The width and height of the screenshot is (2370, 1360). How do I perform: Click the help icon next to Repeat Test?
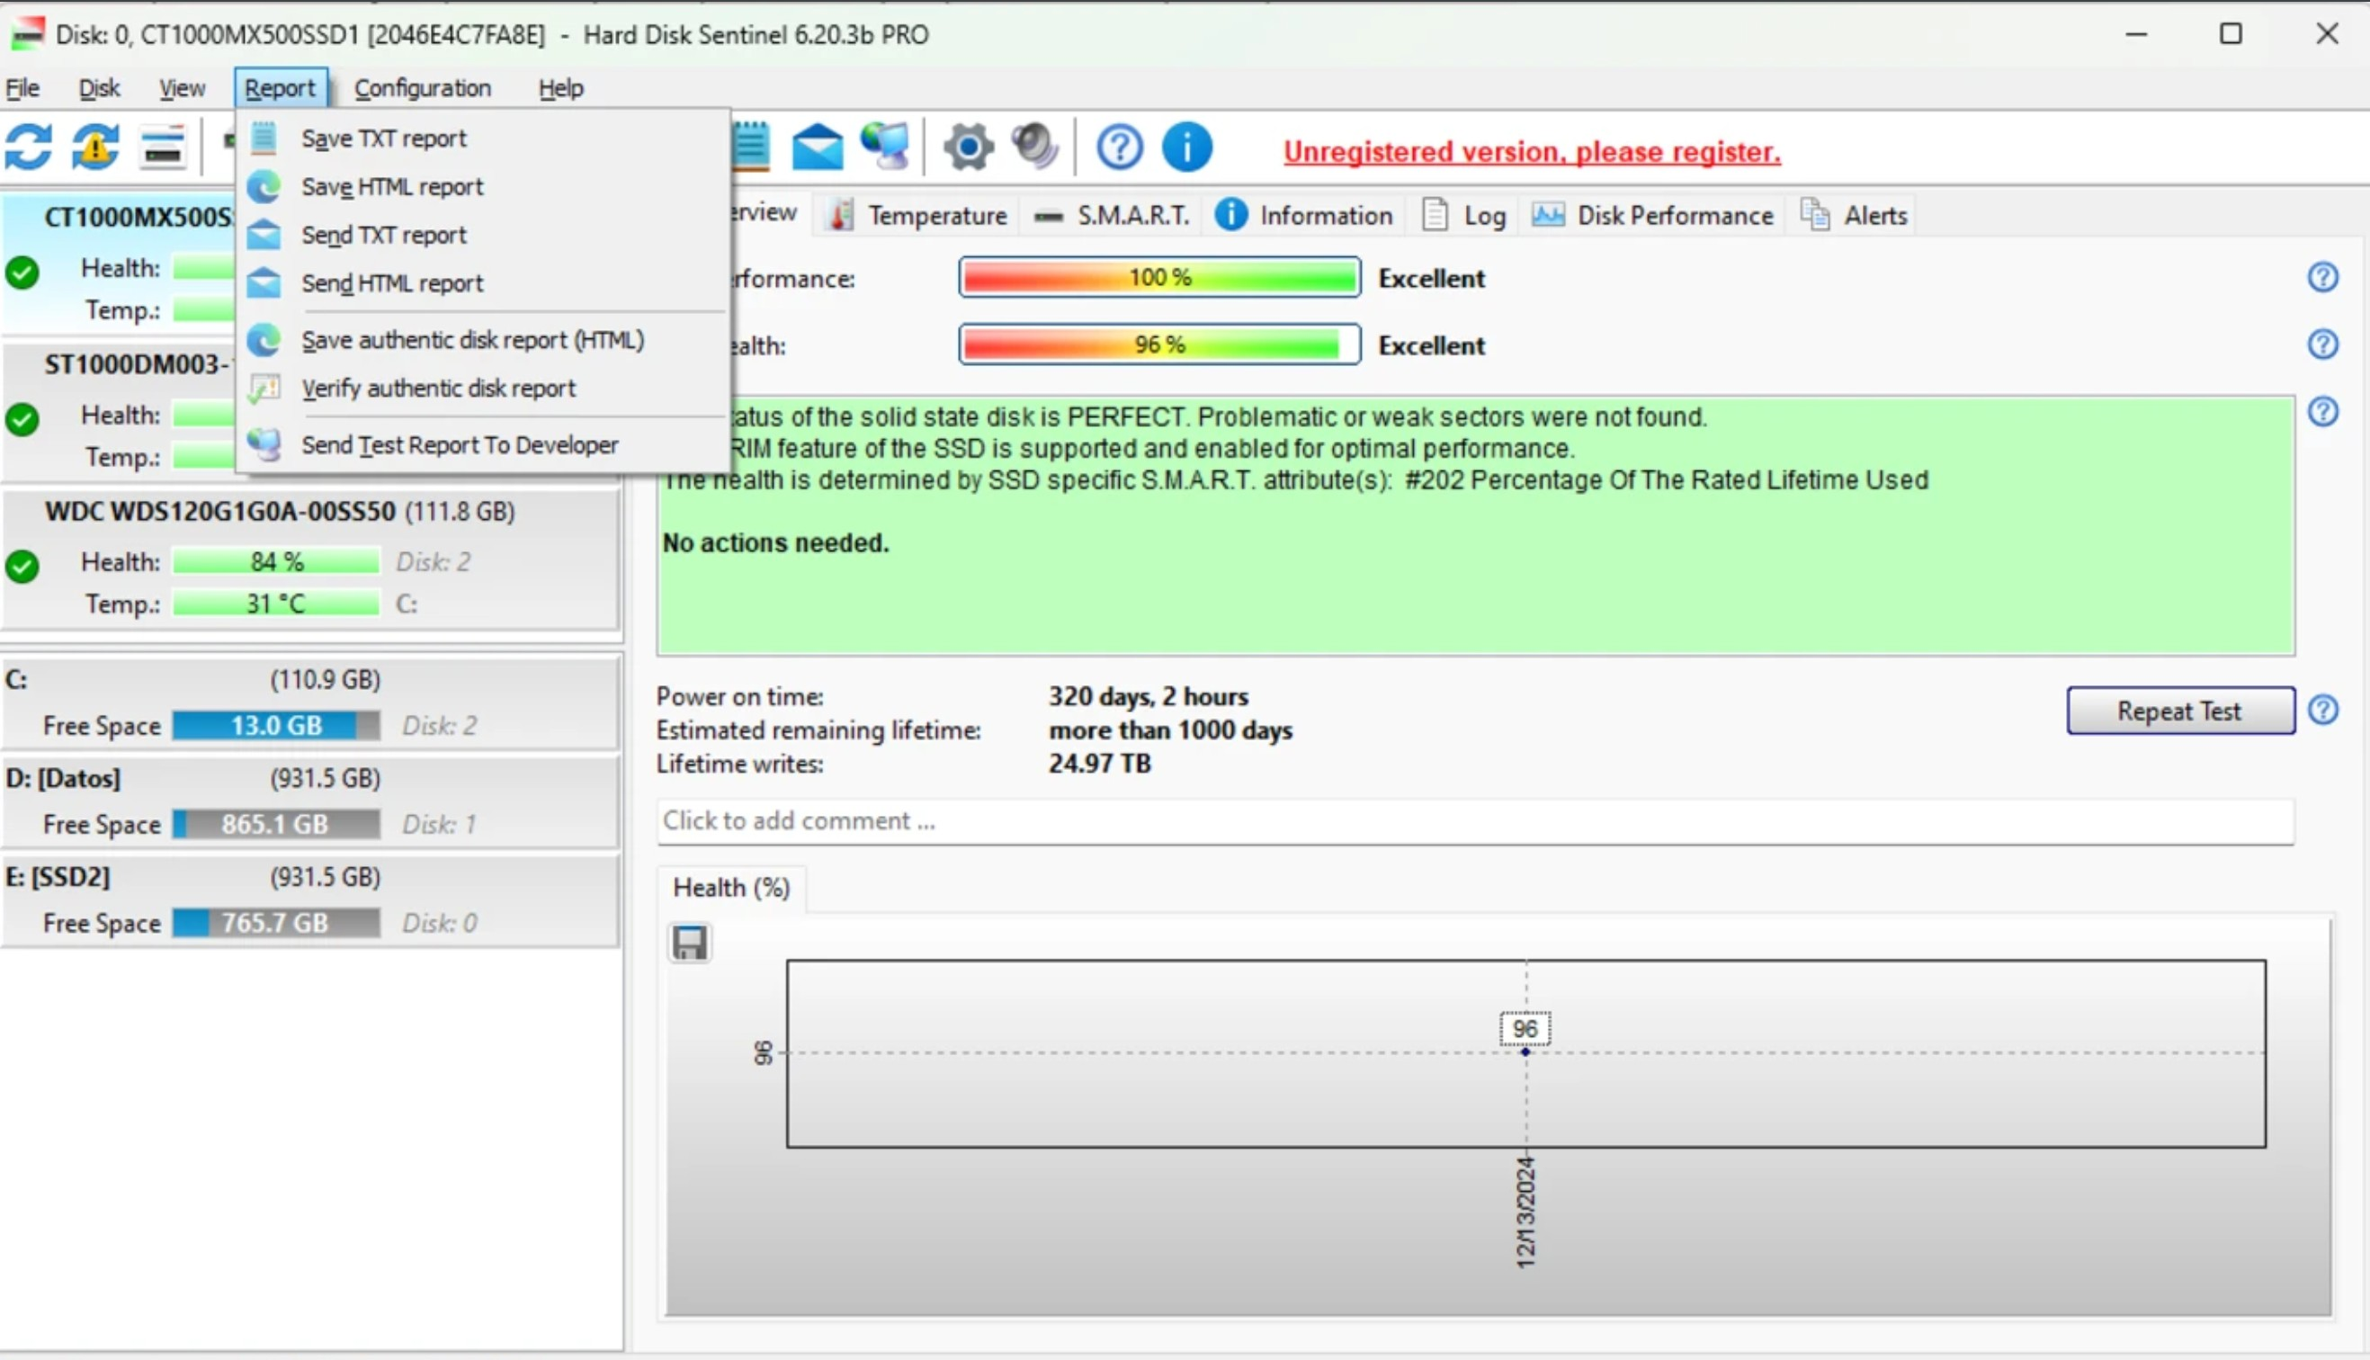pyautogui.click(x=2322, y=711)
